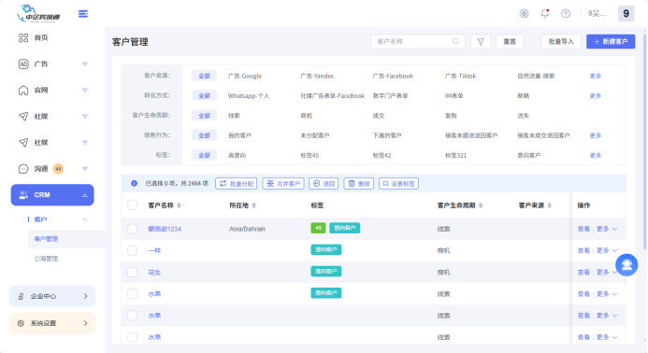Click 合并客户 button
Viewport: 648px width, 353px height.
[283, 183]
